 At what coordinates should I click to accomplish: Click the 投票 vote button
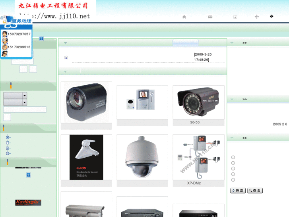[x=238, y=191]
